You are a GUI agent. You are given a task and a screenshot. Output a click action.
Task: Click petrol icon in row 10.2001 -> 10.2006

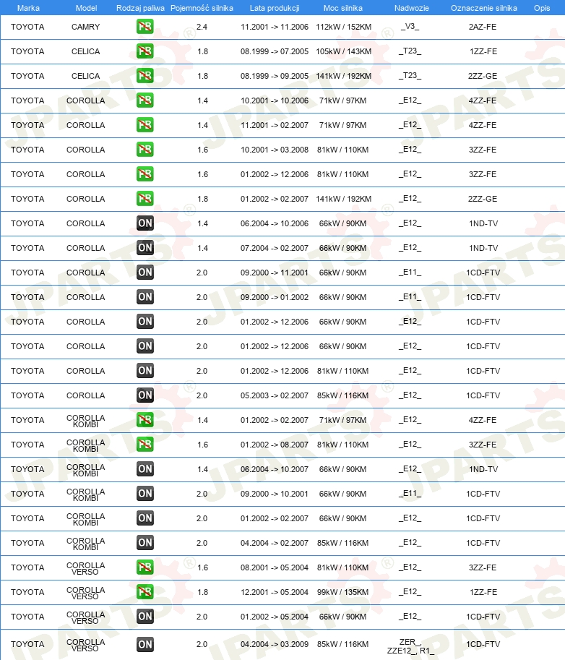(x=145, y=100)
